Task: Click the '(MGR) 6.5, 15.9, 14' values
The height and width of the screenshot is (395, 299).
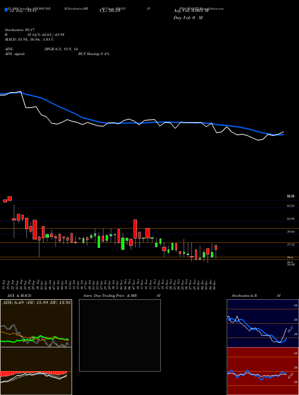Action: pos(60,49)
